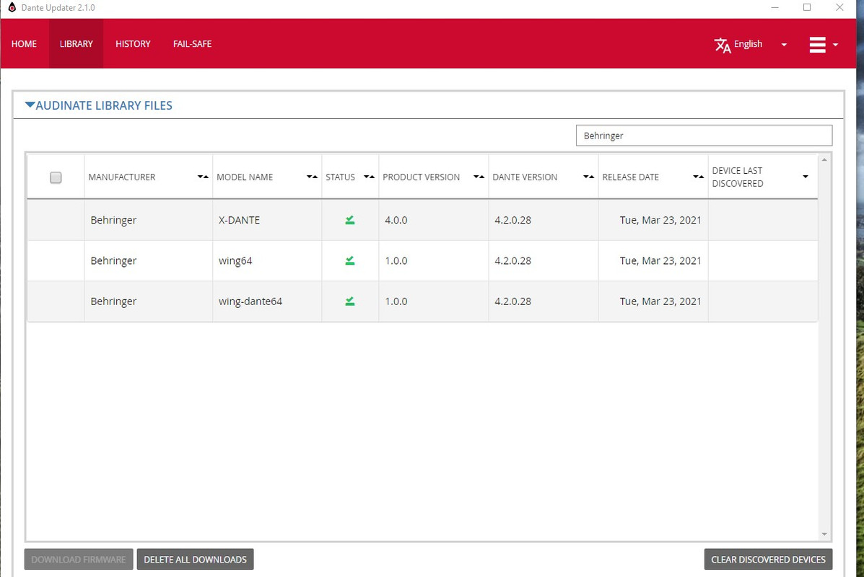Click the AUDINATE LIBRARY FILES heading text

tap(104, 106)
